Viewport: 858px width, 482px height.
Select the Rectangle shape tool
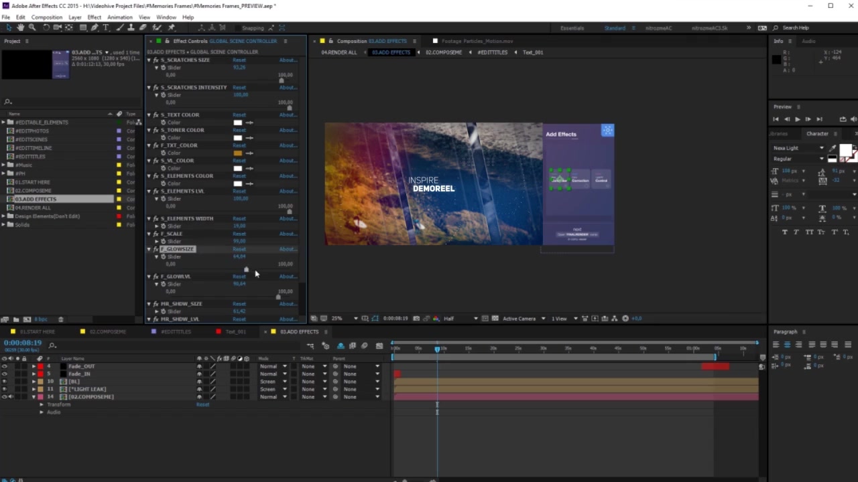click(x=83, y=27)
